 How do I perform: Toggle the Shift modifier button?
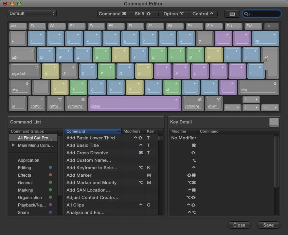[x=143, y=14]
